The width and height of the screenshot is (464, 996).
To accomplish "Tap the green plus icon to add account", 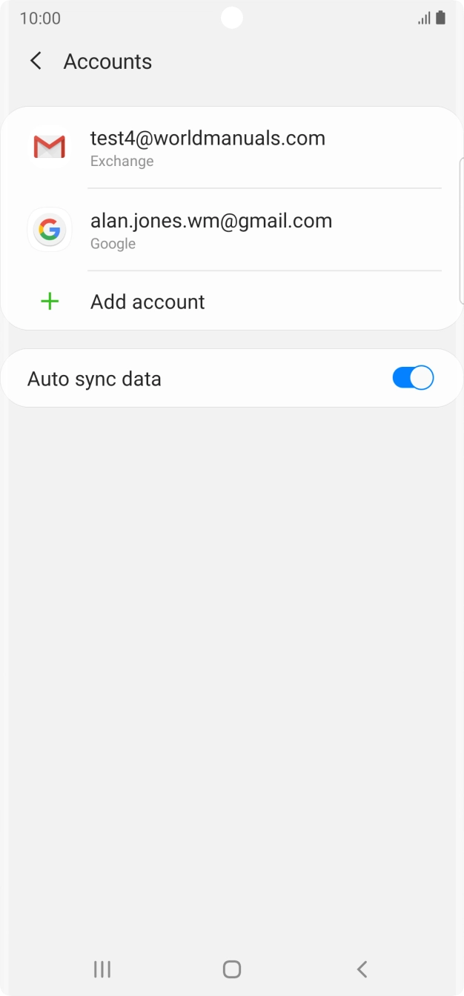I will pos(49,301).
